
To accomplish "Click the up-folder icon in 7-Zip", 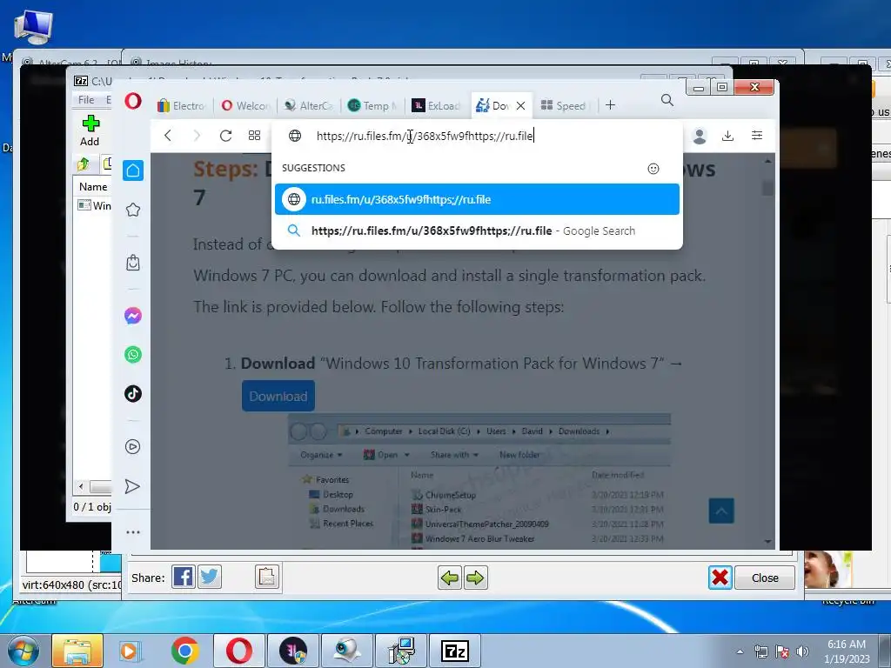I will click(x=84, y=164).
